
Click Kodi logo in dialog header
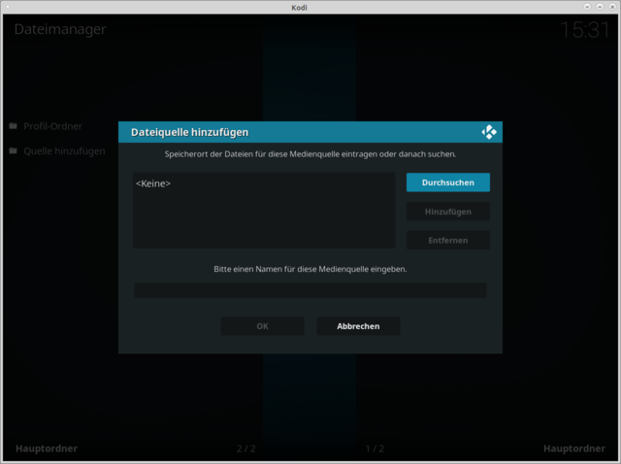(x=489, y=132)
